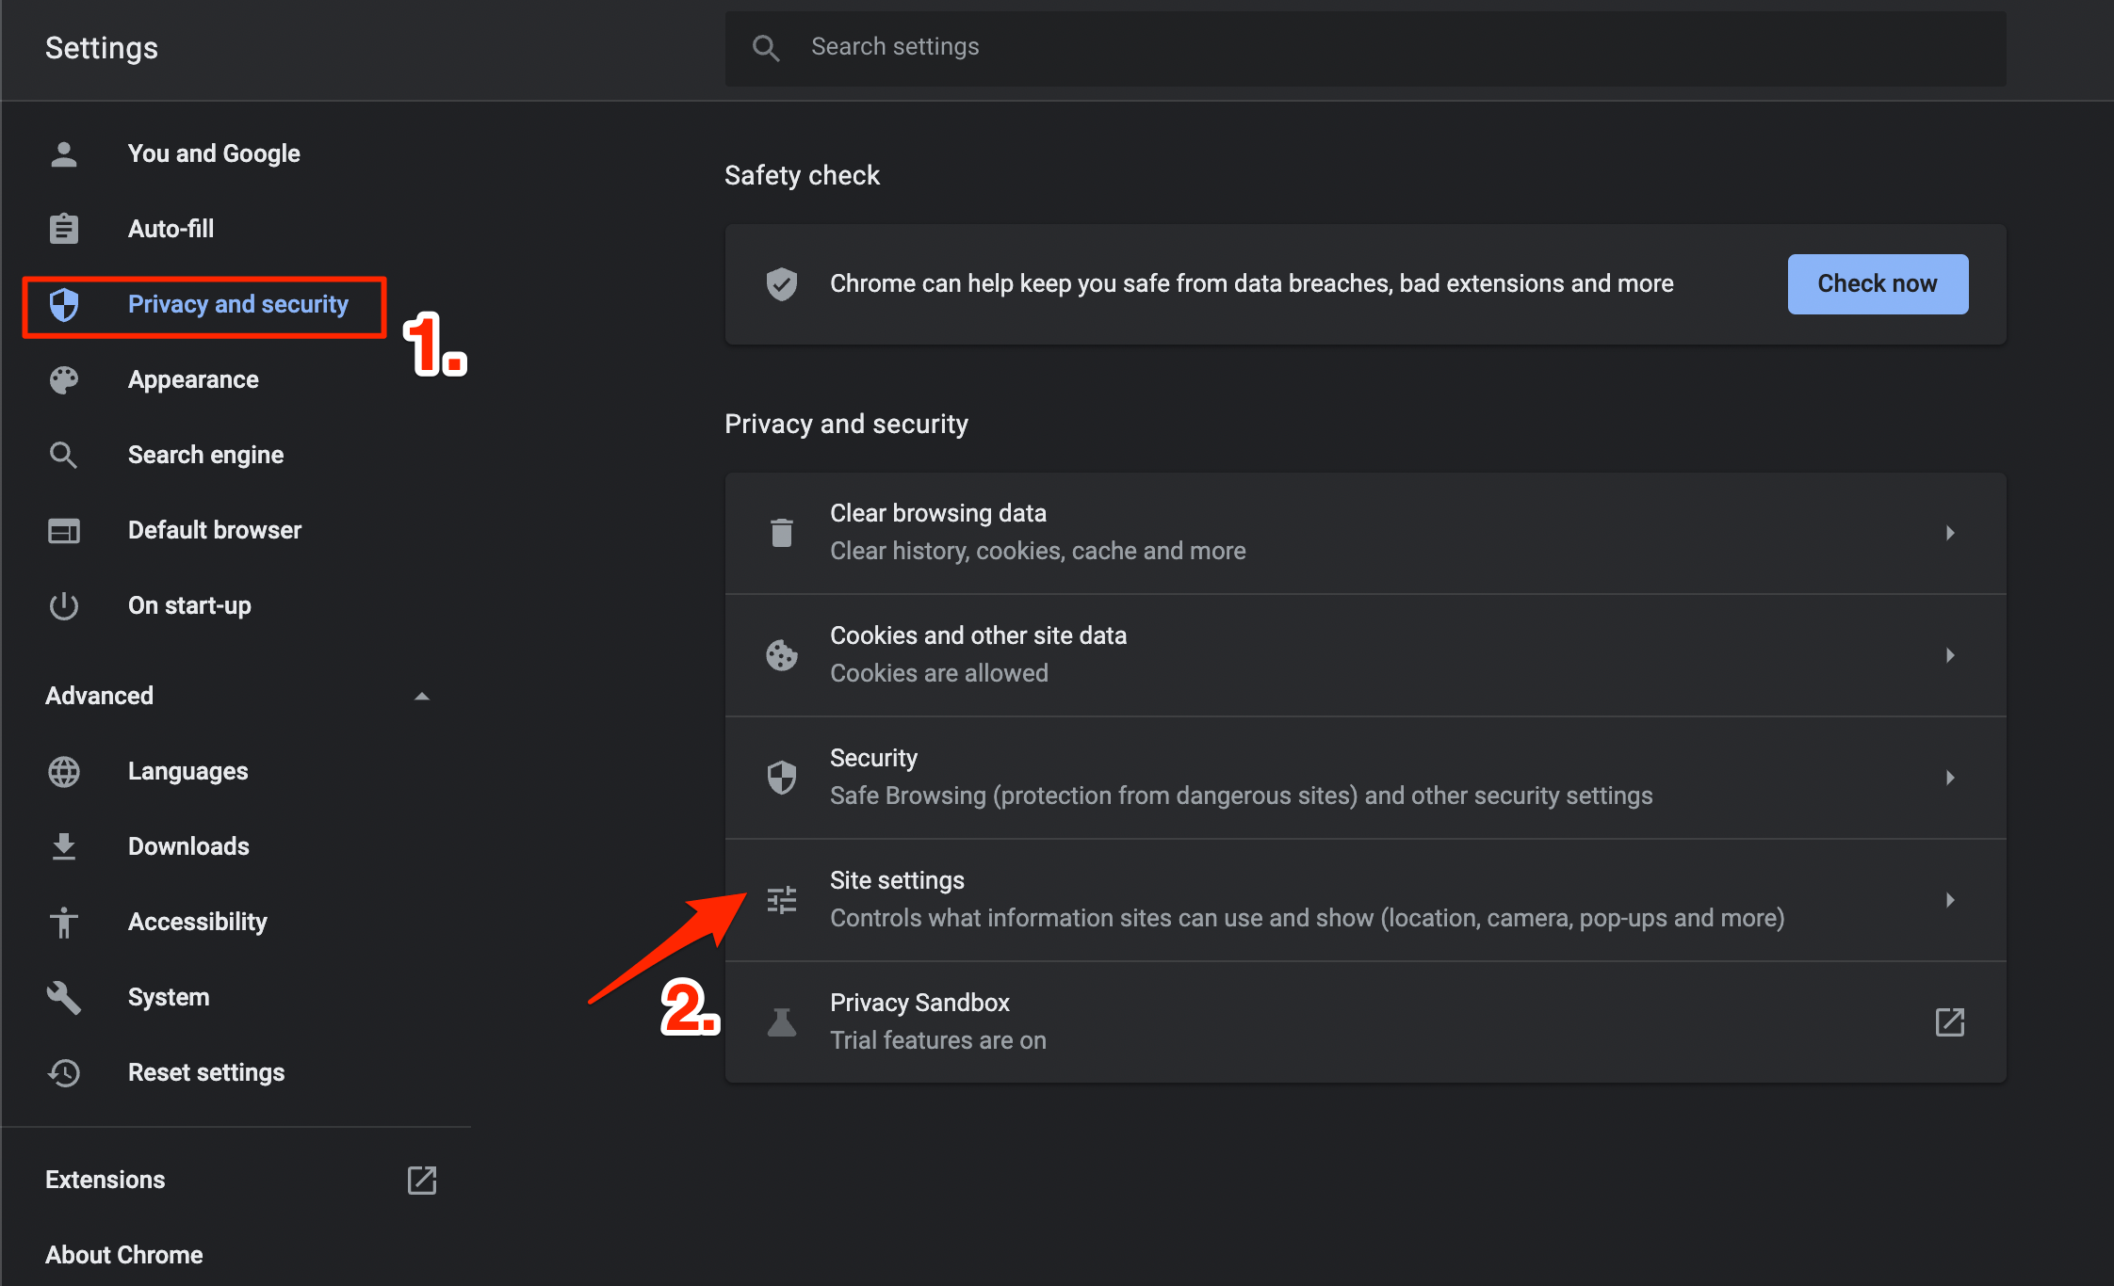Open Reset settings page

click(x=206, y=1072)
